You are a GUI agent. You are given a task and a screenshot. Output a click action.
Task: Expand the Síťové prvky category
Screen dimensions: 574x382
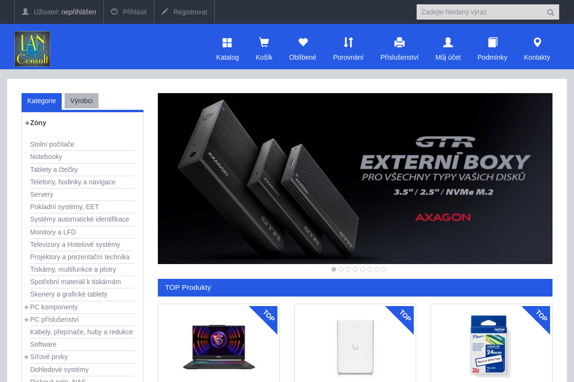pyautogui.click(x=26, y=357)
